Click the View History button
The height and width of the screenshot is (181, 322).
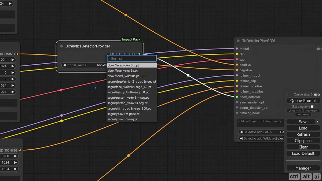click(303, 114)
